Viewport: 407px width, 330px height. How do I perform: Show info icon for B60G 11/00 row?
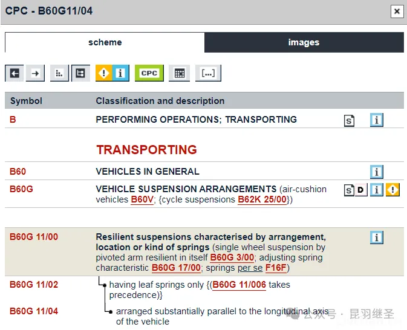pyautogui.click(x=377, y=238)
